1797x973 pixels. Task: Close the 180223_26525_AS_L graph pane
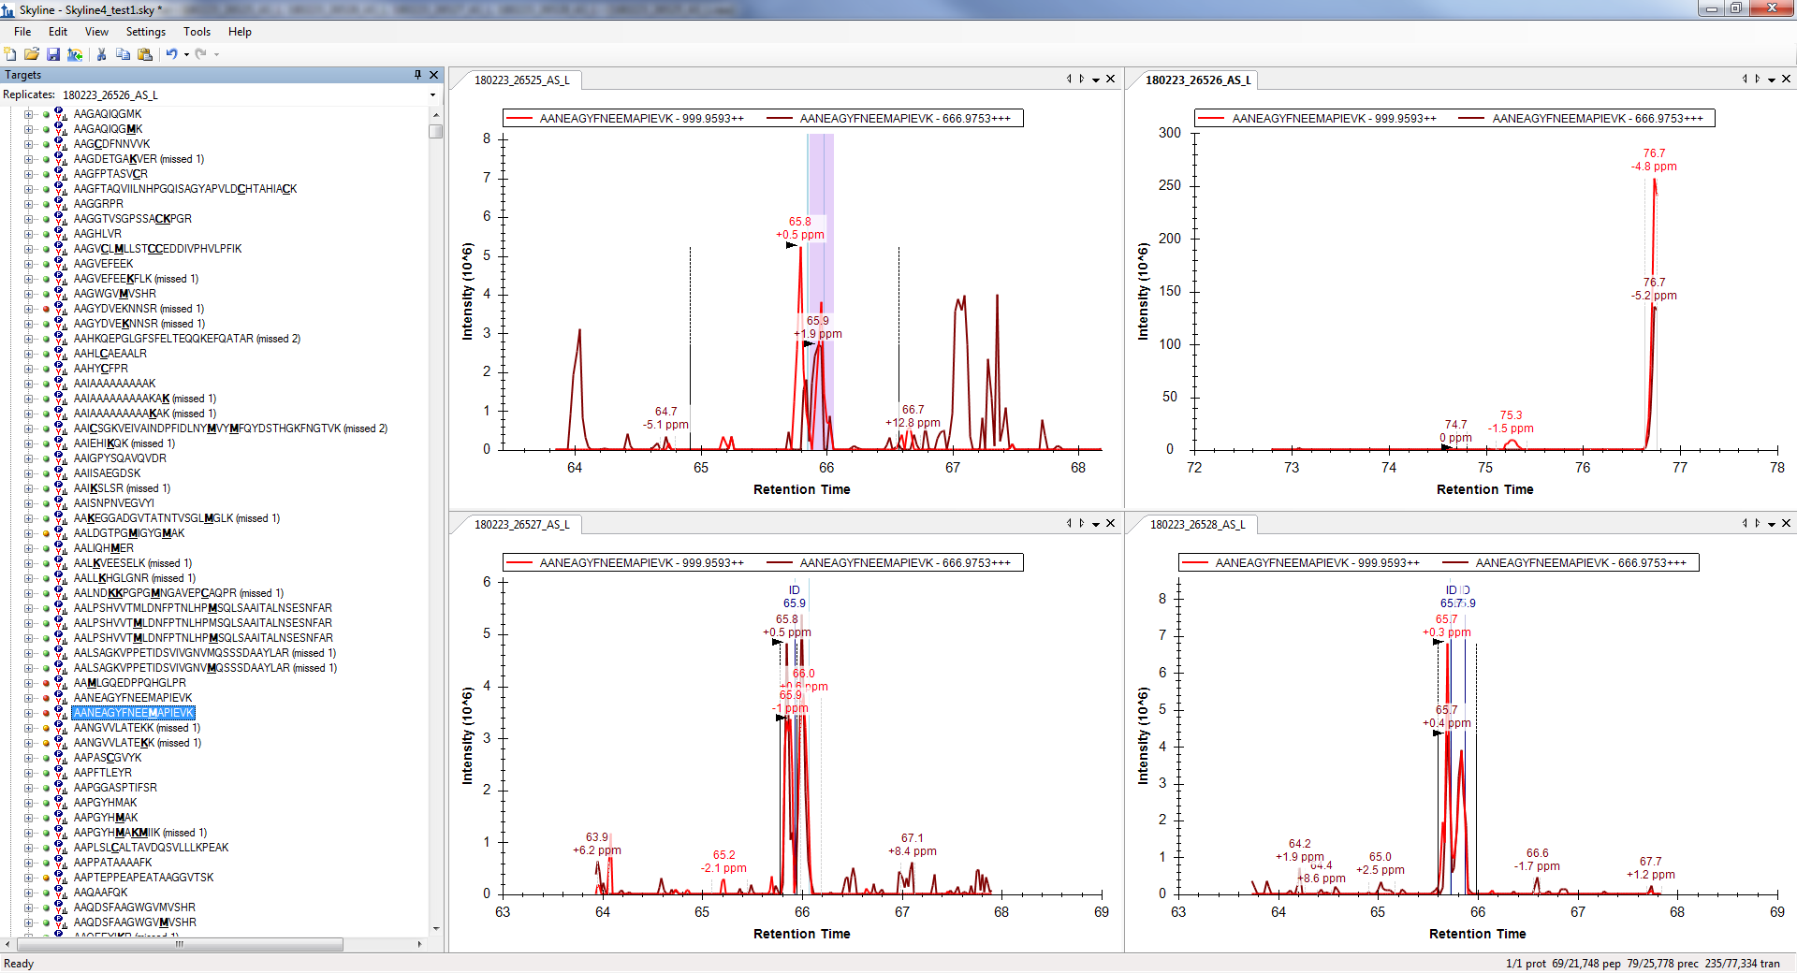(x=1111, y=79)
